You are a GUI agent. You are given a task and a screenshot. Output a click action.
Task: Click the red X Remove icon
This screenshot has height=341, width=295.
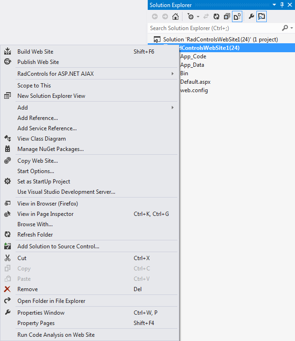pyautogui.click(x=7, y=289)
